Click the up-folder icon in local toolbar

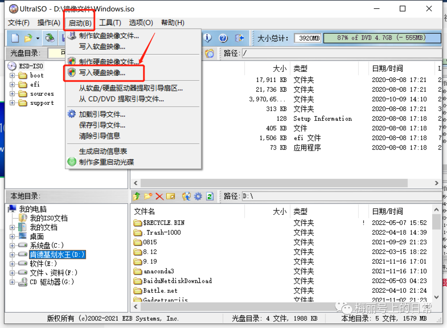[x=137, y=196]
